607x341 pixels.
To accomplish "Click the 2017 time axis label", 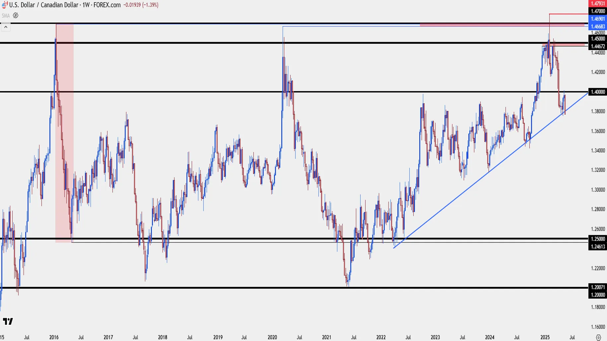I will 108,337.
